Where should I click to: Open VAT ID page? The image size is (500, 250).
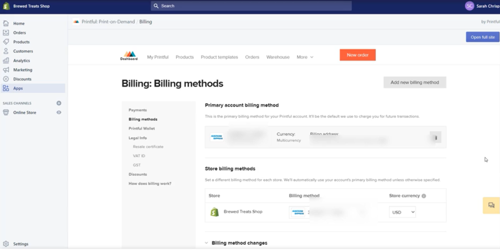(x=139, y=156)
